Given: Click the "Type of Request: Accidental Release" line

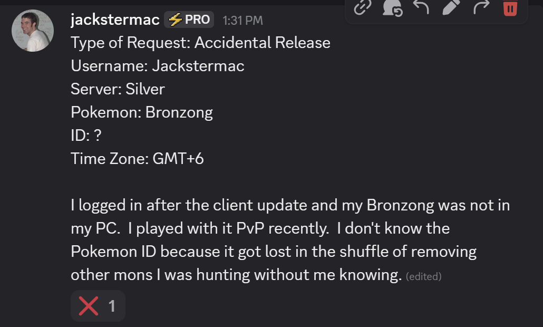Looking at the screenshot, I should [200, 43].
